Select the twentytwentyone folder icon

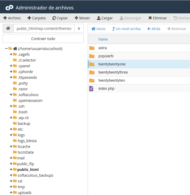tap(92, 64)
